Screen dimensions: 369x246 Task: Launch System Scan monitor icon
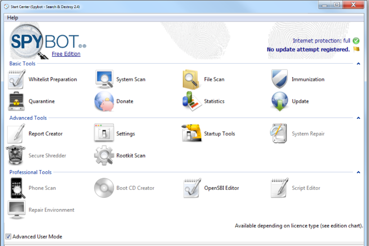pos(104,79)
